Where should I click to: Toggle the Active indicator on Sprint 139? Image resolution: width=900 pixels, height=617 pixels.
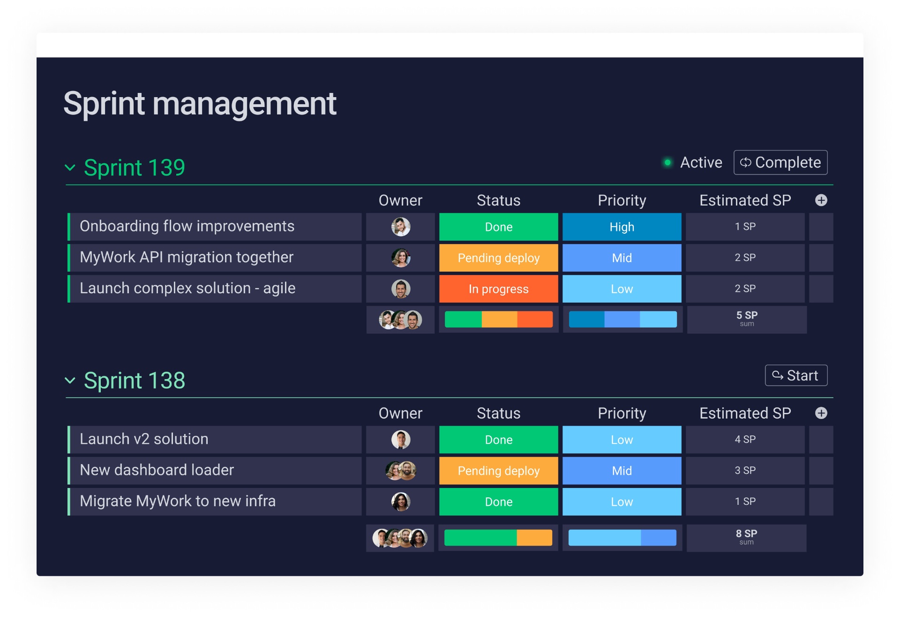click(x=667, y=162)
